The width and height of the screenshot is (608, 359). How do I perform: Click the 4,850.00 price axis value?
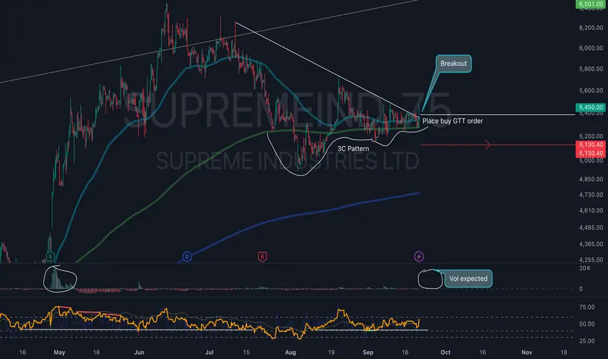[591, 179]
